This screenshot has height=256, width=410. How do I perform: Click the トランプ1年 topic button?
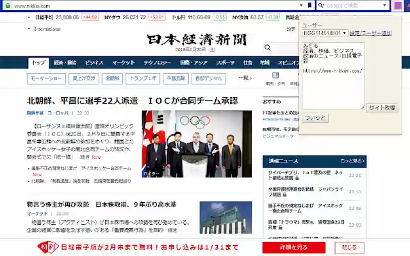click(x=143, y=78)
